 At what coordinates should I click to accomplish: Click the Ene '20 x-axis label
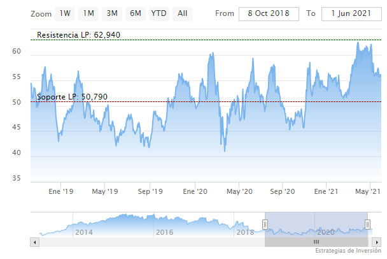(x=195, y=191)
